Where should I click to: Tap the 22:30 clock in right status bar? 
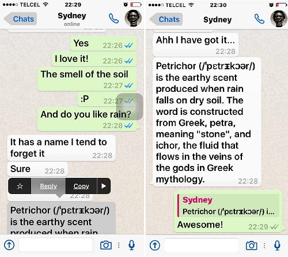coord(218,5)
